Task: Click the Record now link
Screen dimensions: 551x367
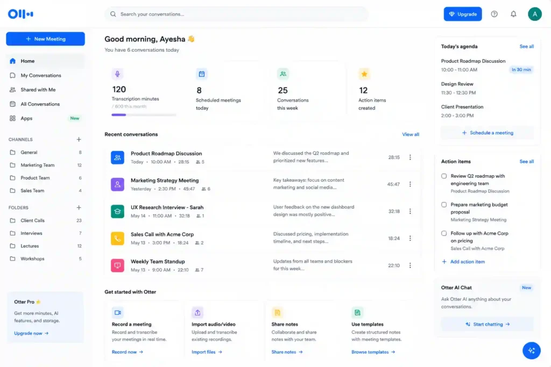Action: [x=127, y=352]
